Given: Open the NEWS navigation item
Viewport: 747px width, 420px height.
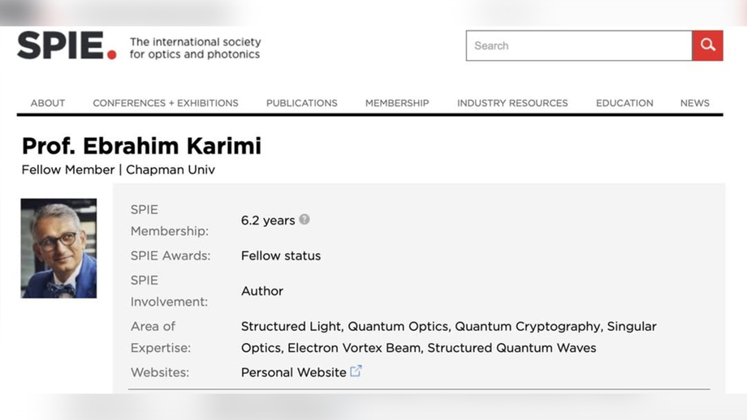Looking at the screenshot, I should click(x=694, y=103).
